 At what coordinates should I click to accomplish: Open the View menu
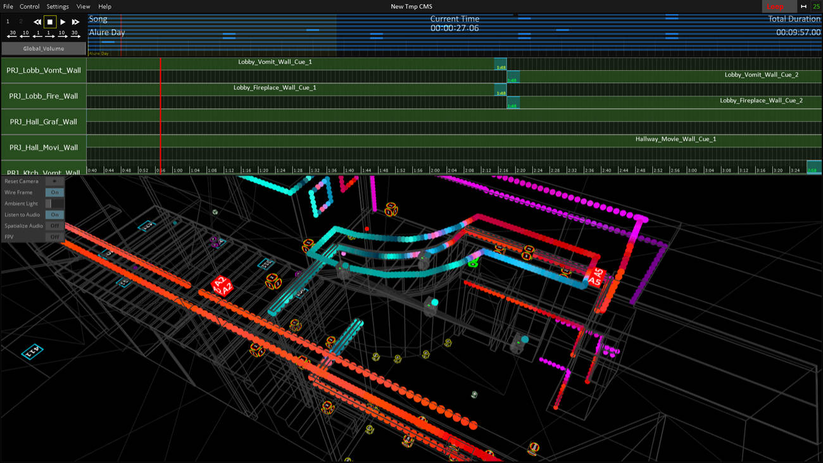tap(83, 6)
